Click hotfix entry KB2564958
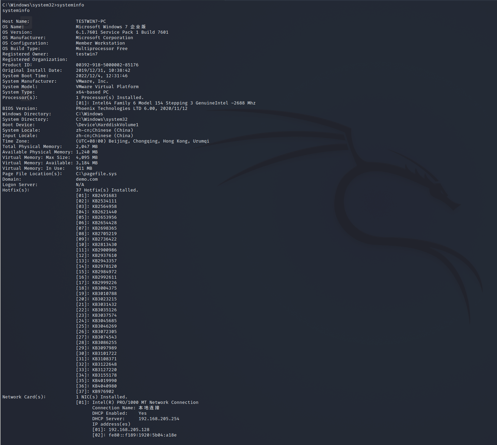497x445 pixels. point(105,207)
